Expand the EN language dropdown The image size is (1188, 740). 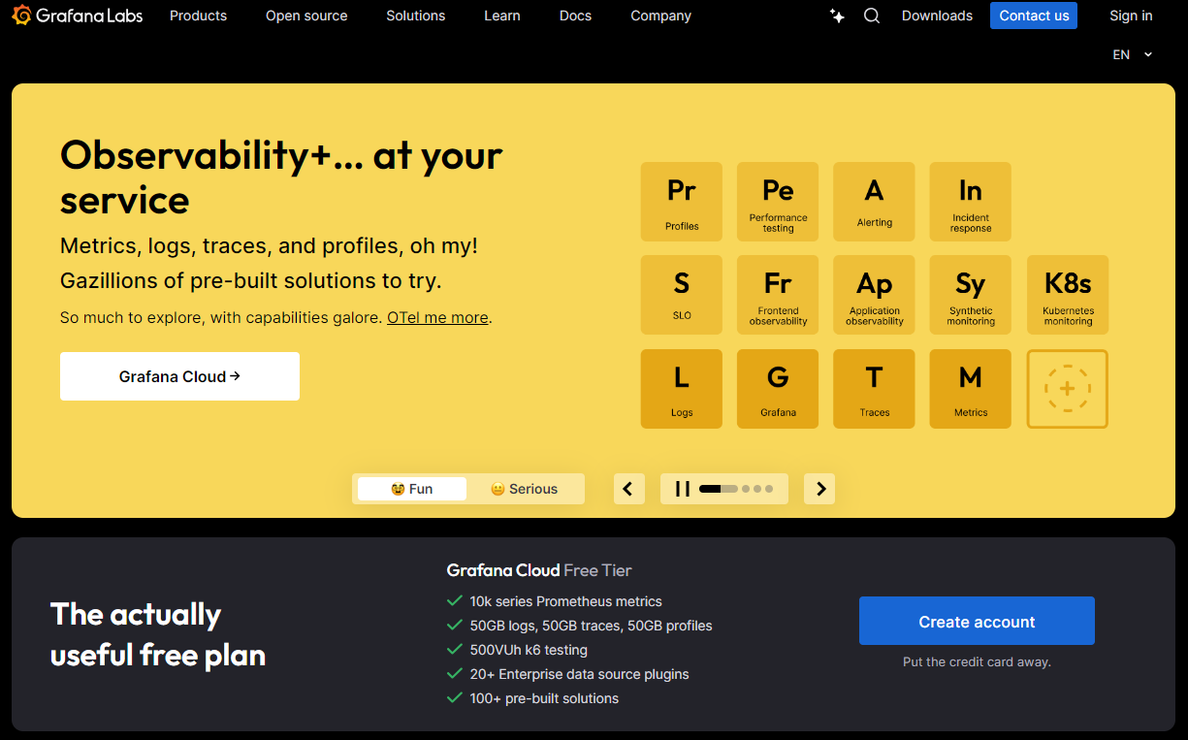1133,55
